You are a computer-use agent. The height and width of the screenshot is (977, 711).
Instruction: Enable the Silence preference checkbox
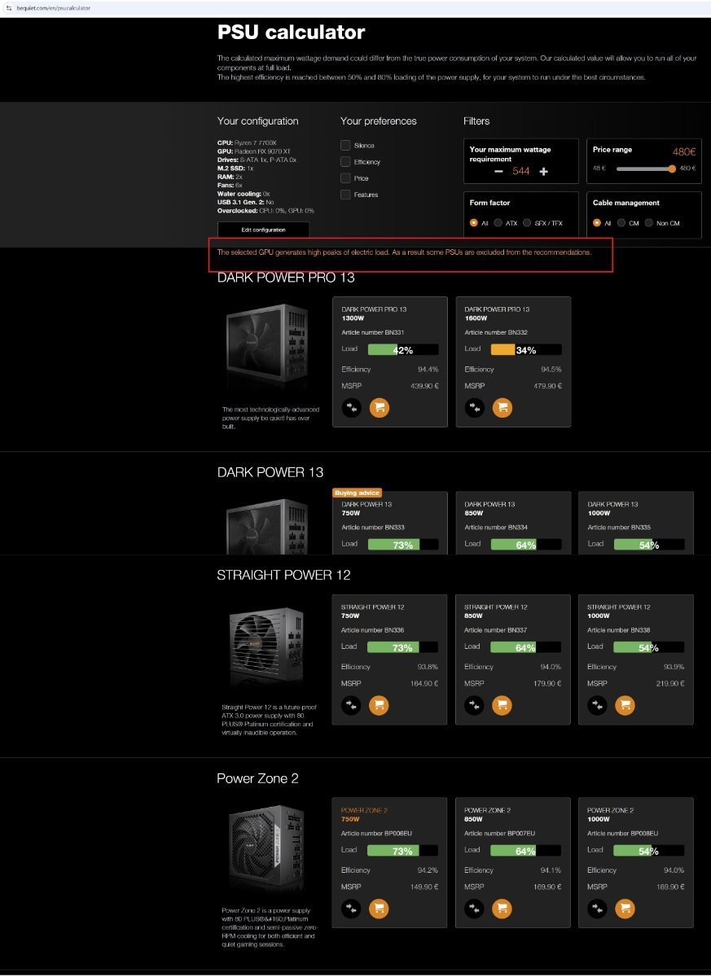345,145
